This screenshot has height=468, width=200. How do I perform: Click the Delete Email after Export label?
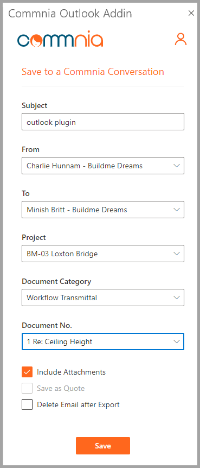click(x=78, y=404)
